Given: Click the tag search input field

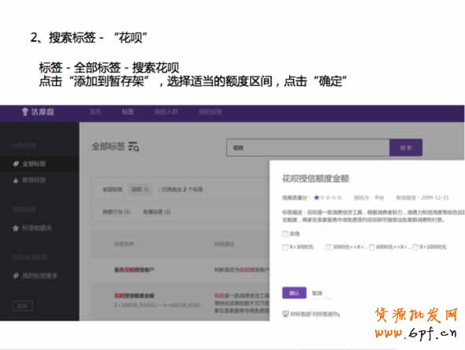Looking at the screenshot, I should (307, 147).
